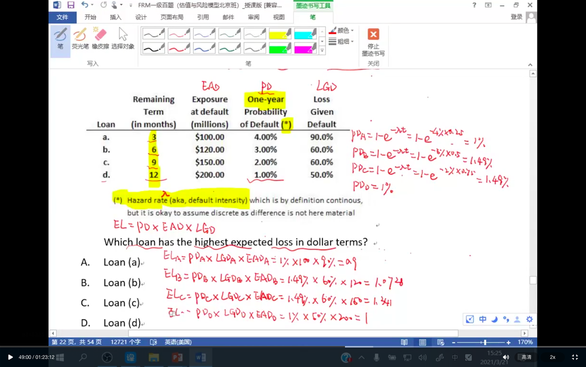
Task: Enter video fullscreen mode
Action: click(x=575, y=357)
